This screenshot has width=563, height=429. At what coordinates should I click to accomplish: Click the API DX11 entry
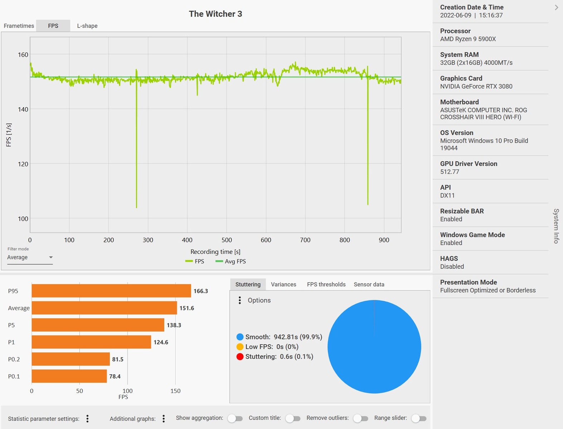coord(490,191)
